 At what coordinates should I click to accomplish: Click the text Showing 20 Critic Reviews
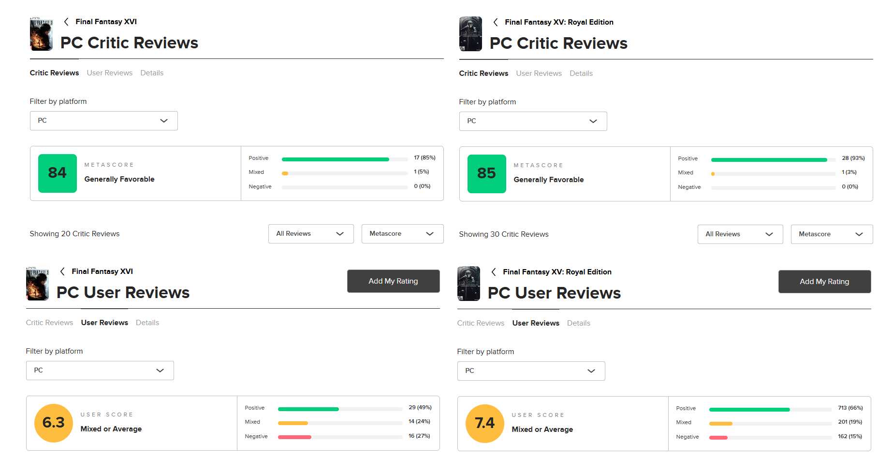(x=74, y=234)
